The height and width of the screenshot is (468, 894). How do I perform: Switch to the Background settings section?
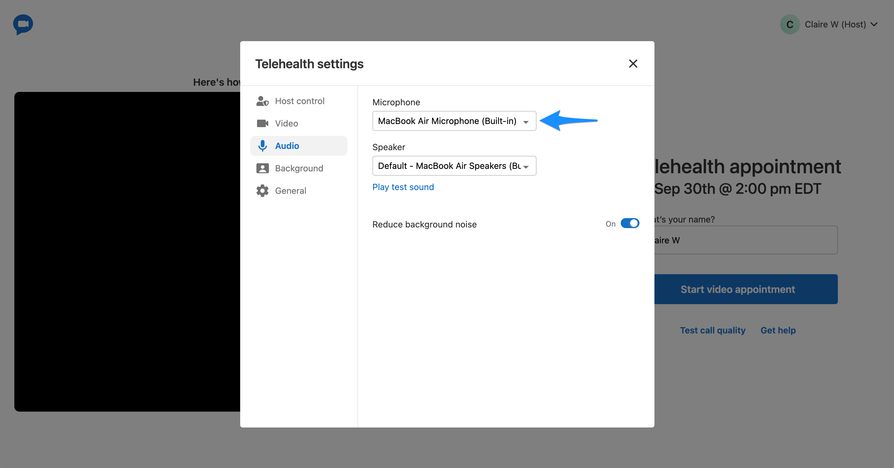299,168
